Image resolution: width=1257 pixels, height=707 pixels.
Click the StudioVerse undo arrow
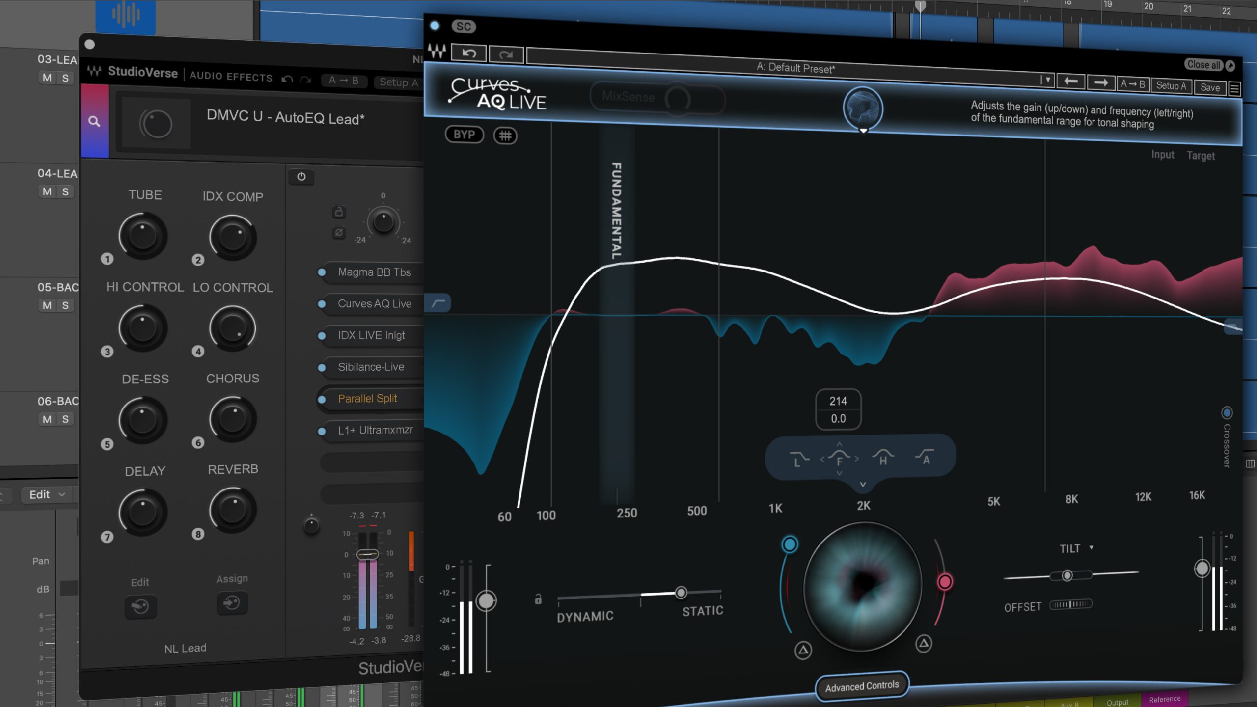pyautogui.click(x=287, y=79)
